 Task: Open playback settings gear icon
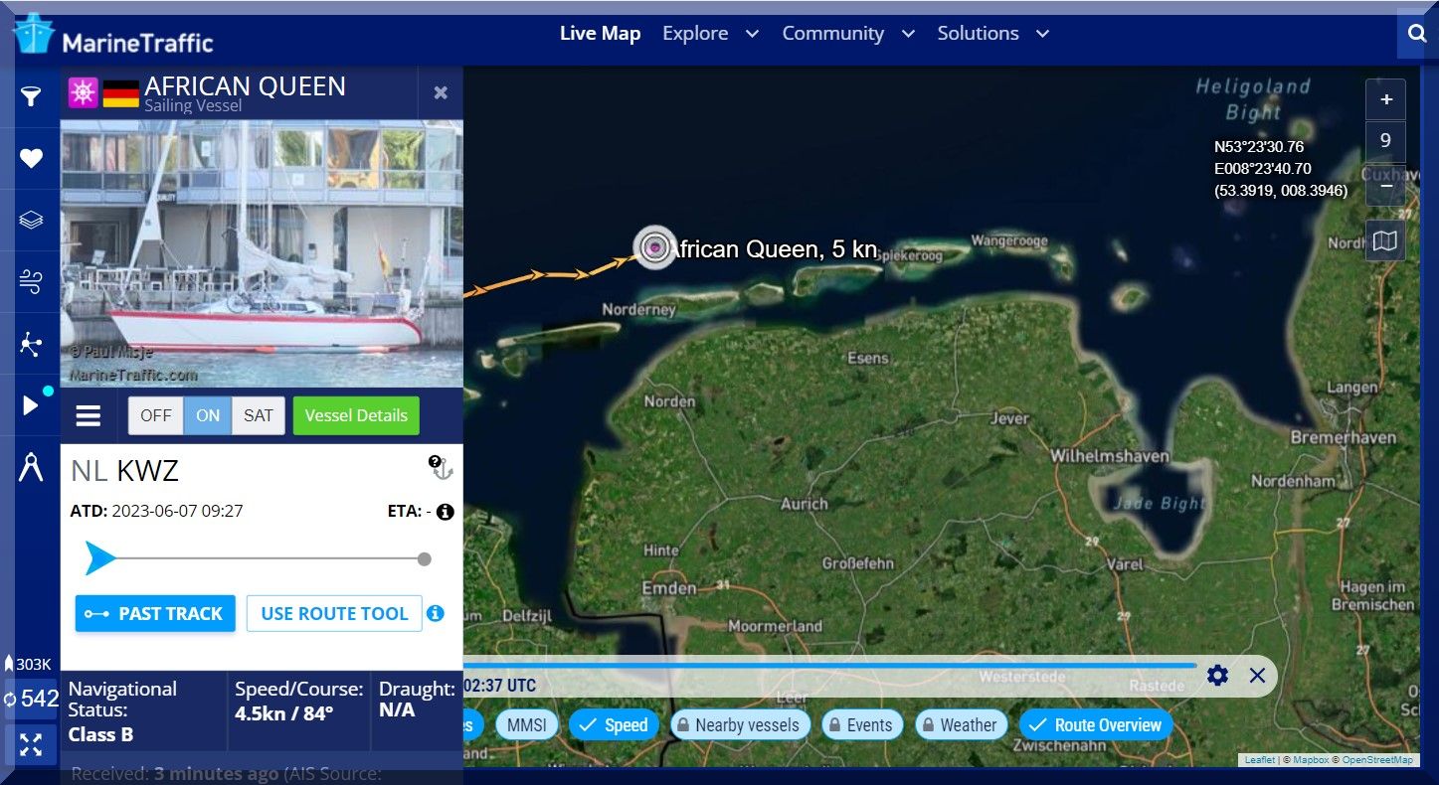(1217, 676)
